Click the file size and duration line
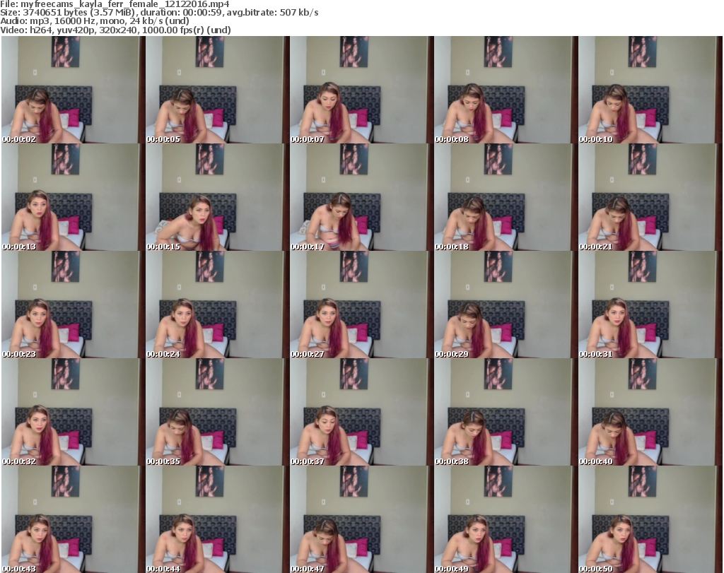Image resolution: width=724 pixels, height=573 pixels. [x=159, y=13]
